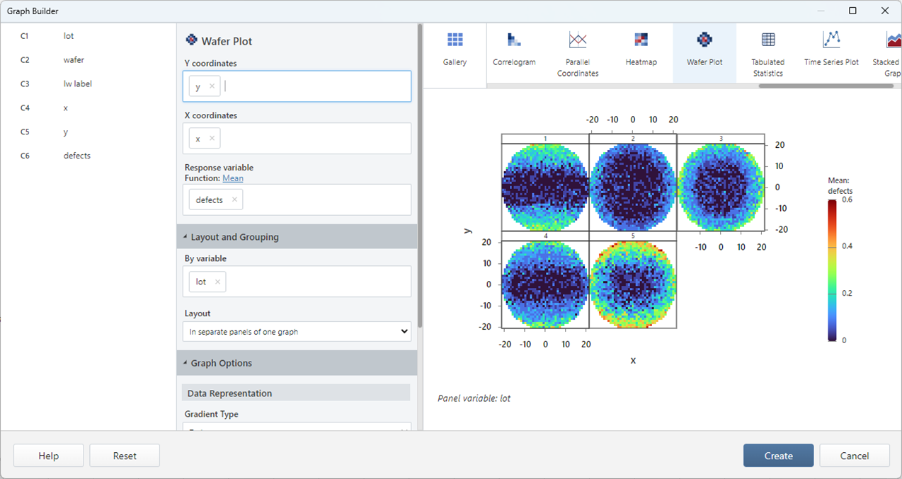Viewport: 902px width, 479px height.
Task: Select the lw label column C3
Action: click(77, 84)
